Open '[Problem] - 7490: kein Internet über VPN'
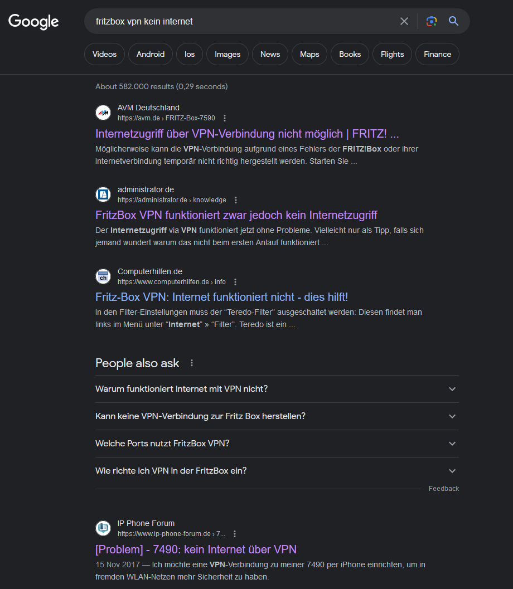The width and height of the screenshot is (513, 589). [x=196, y=549]
